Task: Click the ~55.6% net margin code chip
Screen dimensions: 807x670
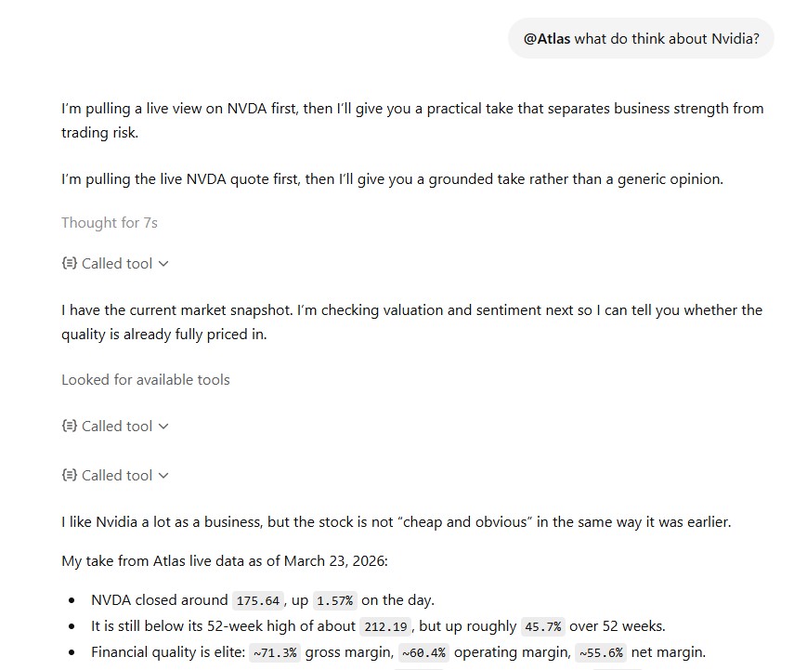Action: point(602,652)
